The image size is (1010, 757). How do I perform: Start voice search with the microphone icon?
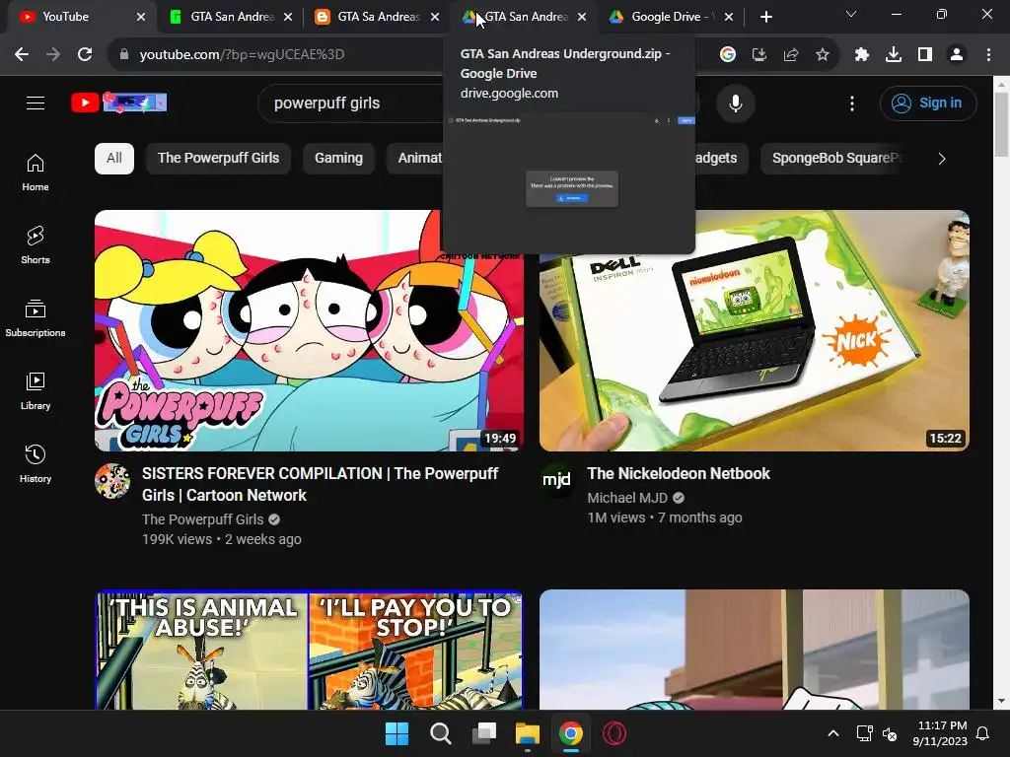(x=735, y=103)
